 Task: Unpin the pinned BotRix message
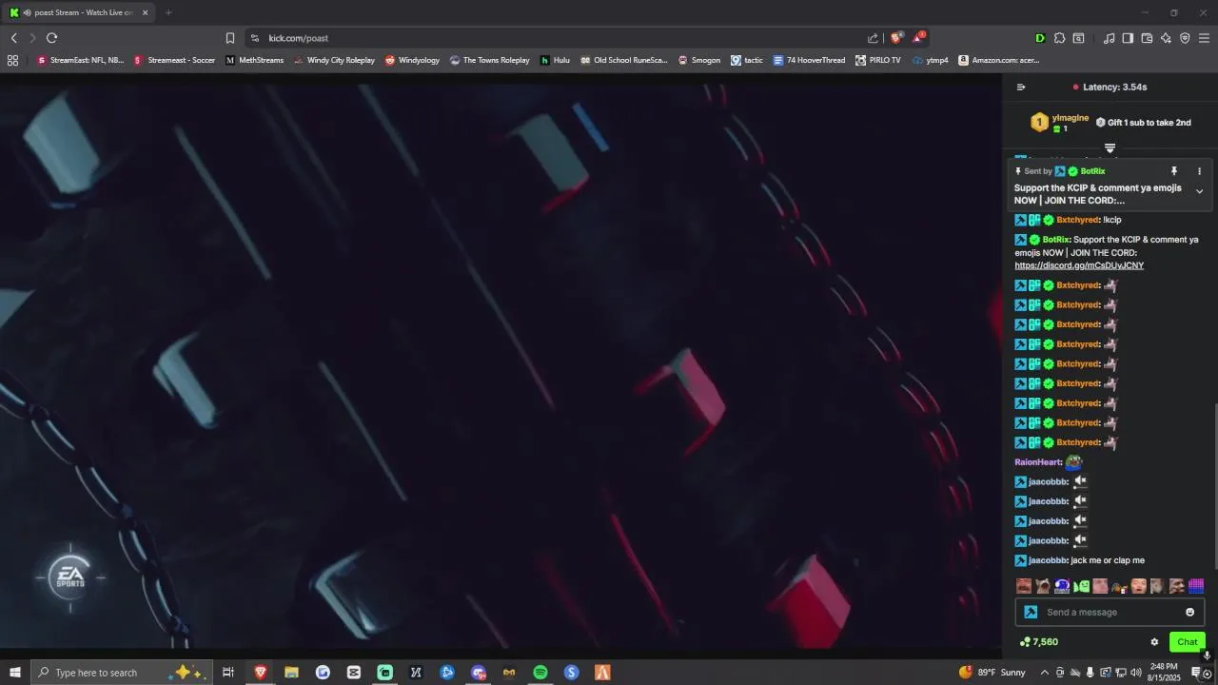(x=1174, y=171)
